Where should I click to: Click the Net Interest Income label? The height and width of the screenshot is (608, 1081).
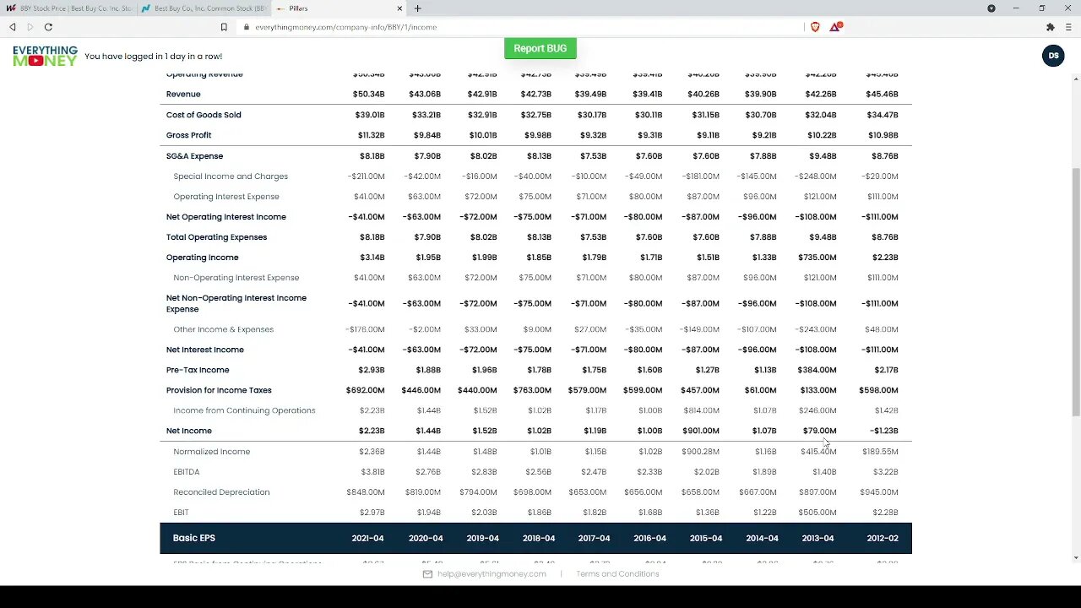205,350
